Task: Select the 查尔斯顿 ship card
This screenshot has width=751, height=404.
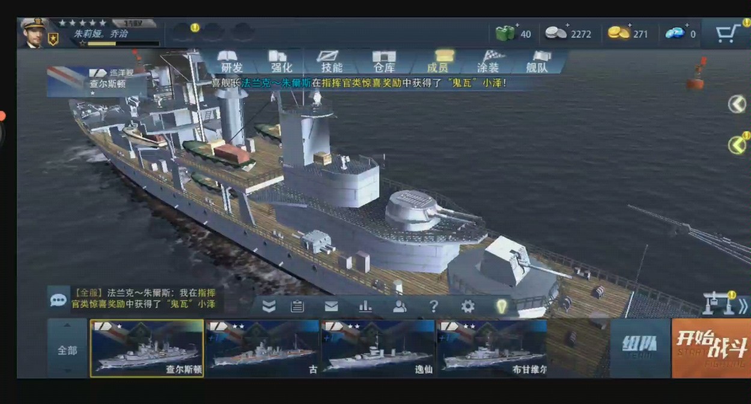Action: (147, 348)
